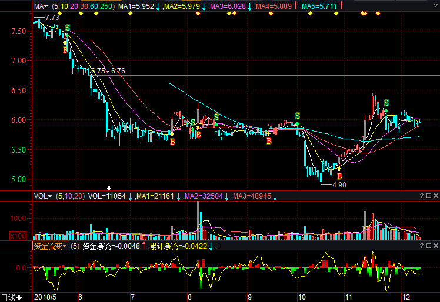
Task: Click the MA5=5.711 value label
Action: click(x=318, y=6)
